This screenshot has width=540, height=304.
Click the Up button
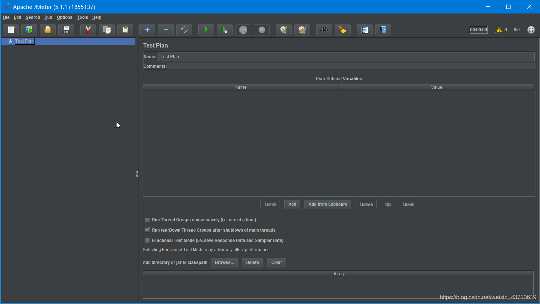click(x=388, y=204)
